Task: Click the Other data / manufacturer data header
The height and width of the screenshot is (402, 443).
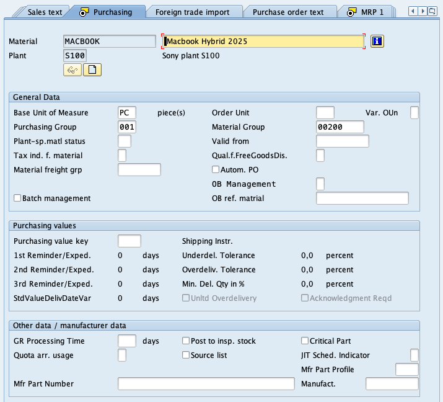Action: [x=214, y=325]
